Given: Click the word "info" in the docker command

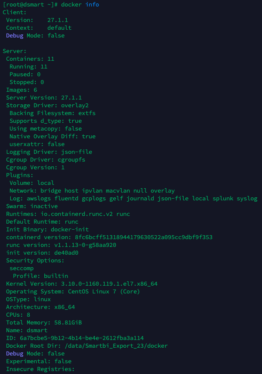Looking at the screenshot, I should 92,5.
